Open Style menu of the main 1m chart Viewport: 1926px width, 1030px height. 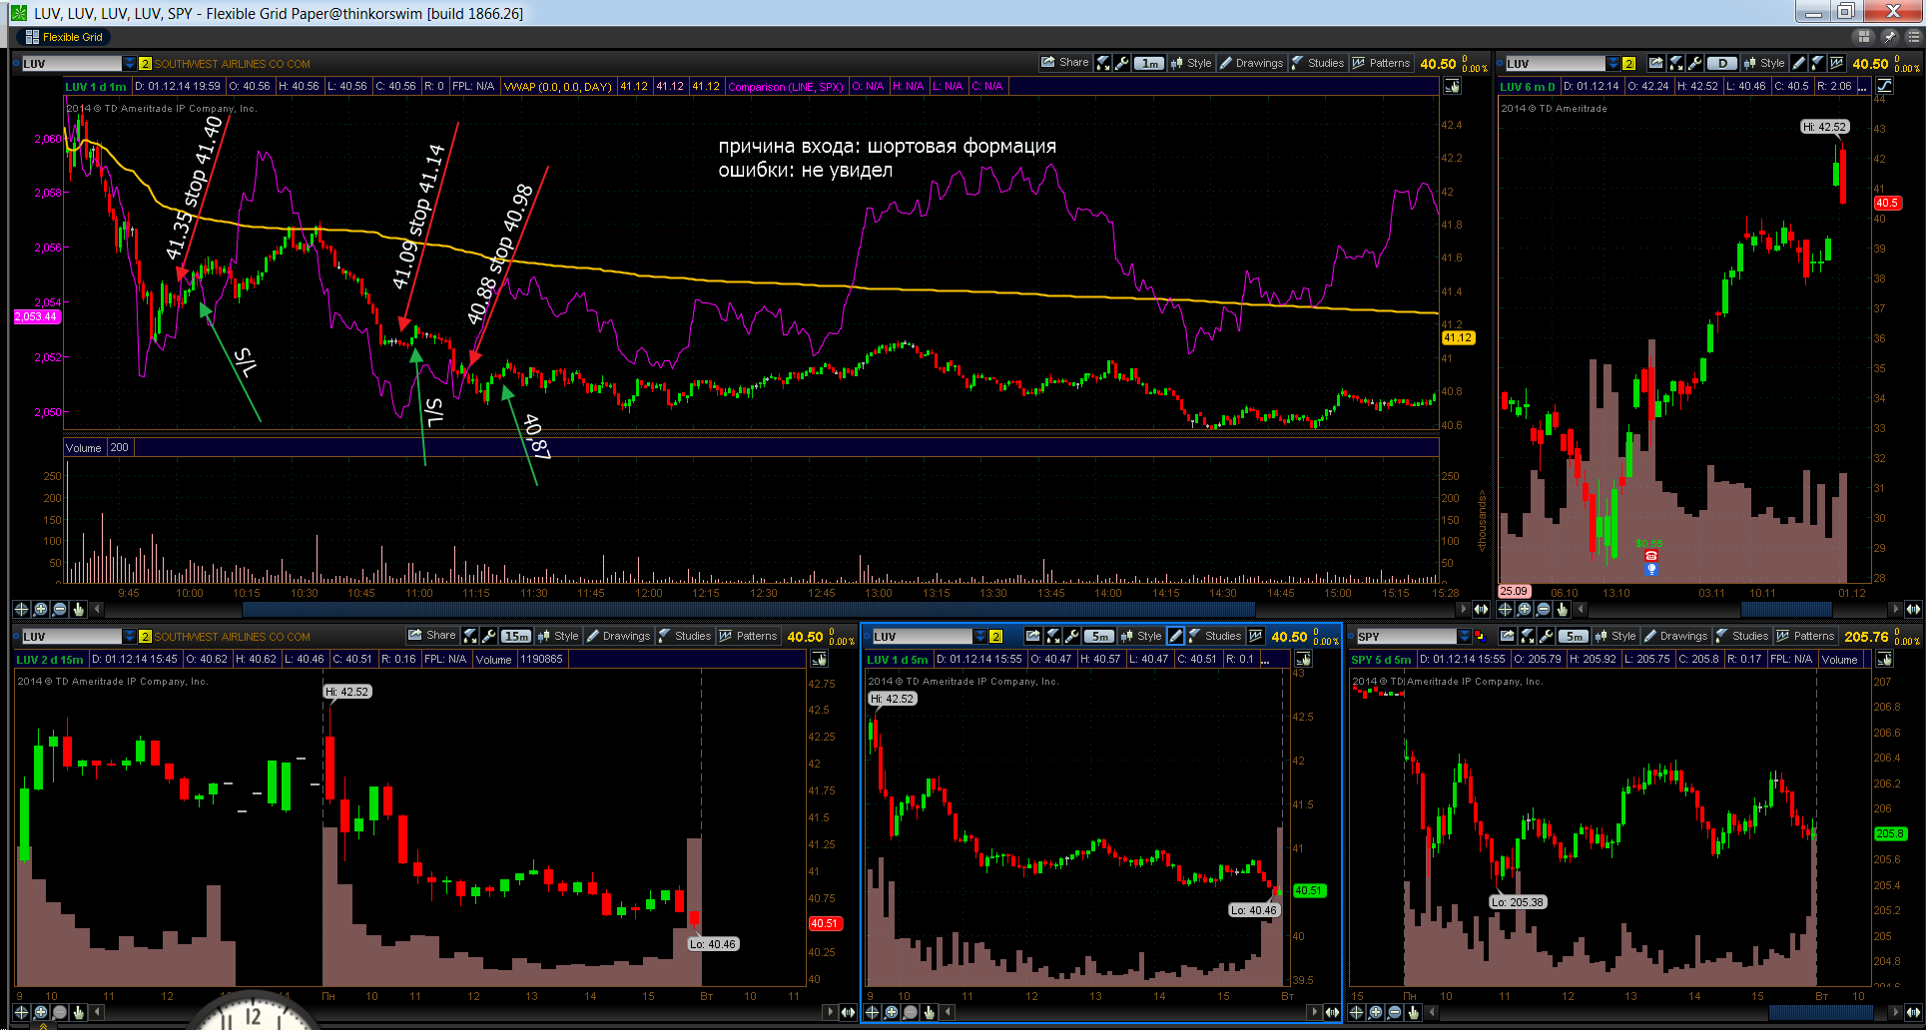[x=1190, y=63]
